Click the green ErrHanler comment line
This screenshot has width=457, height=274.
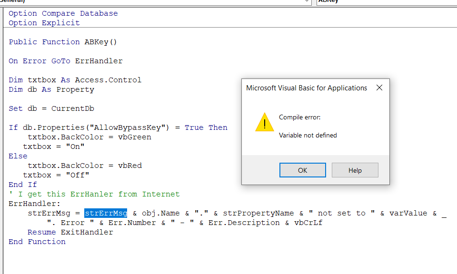point(94,194)
